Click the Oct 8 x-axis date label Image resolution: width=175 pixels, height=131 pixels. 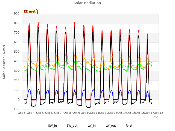pos(67,113)
